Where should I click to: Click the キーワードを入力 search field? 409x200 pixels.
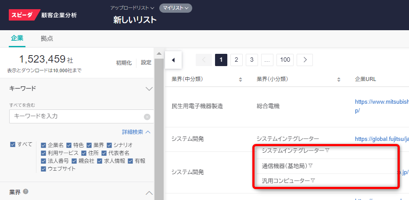pos(77,116)
